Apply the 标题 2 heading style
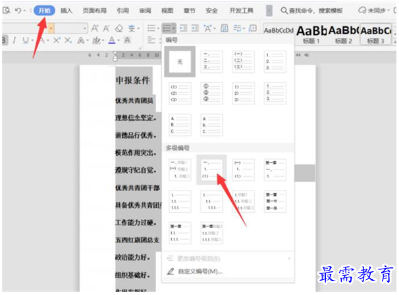The image size is (399, 295). 344,35
